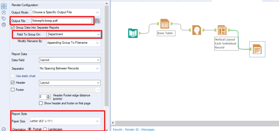Select the Portrait orientation radio button

[x=30, y=129]
